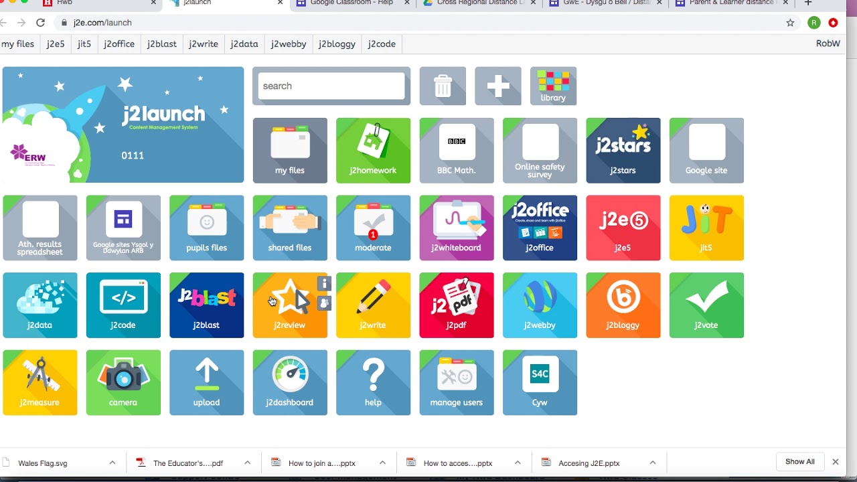Image resolution: width=857 pixels, height=482 pixels.
Task: Launch the j2webby tile
Action: pos(540,305)
